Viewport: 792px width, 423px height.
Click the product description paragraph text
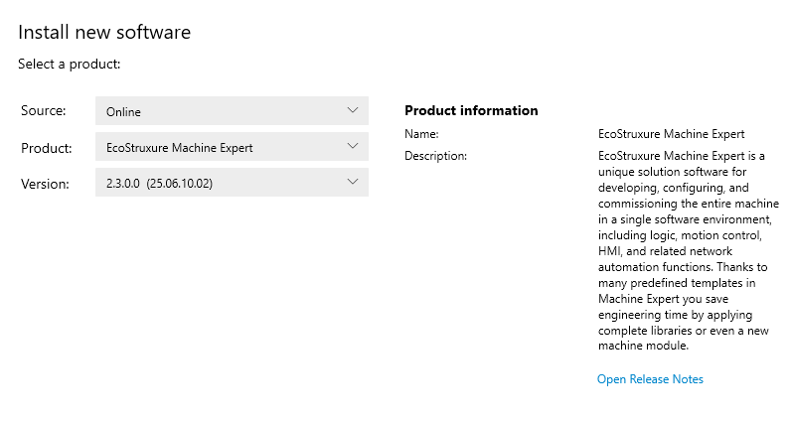click(x=684, y=250)
